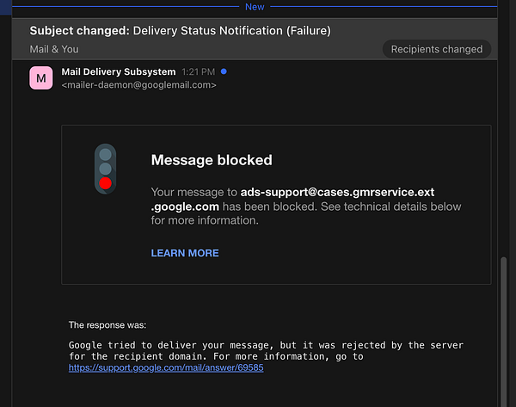The image size is (516, 407).
Task: Click the pink M sender avatar
Action: pyautogui.click(x=41, y=78)
